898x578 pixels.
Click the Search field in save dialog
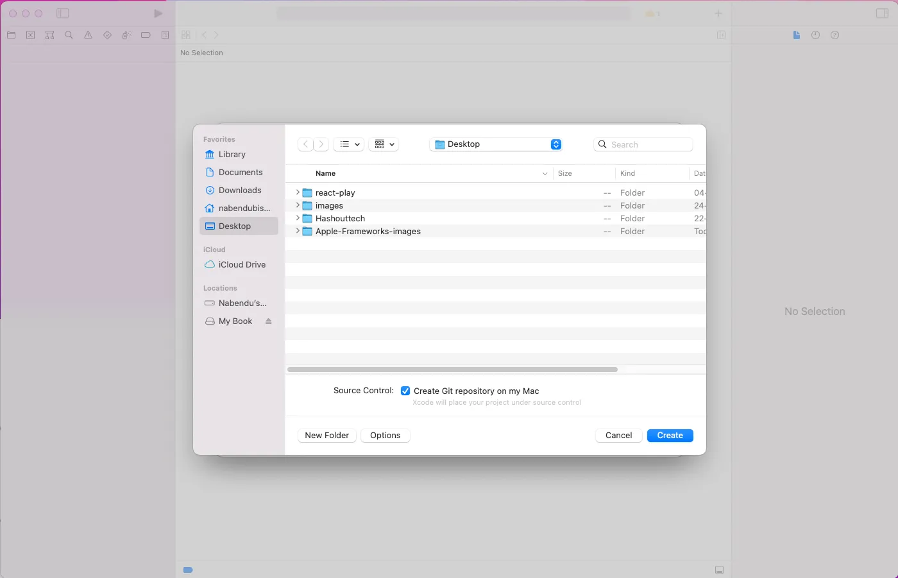(643, 144)
